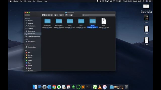Launch Safari from the Dock

pos(49,87)
